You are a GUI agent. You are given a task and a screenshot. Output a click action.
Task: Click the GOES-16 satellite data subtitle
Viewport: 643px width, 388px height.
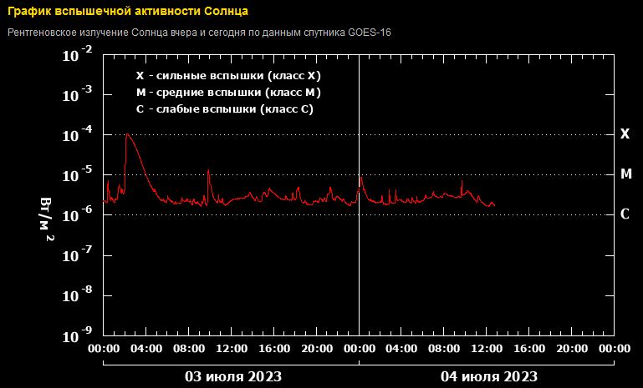click(199, 33)
